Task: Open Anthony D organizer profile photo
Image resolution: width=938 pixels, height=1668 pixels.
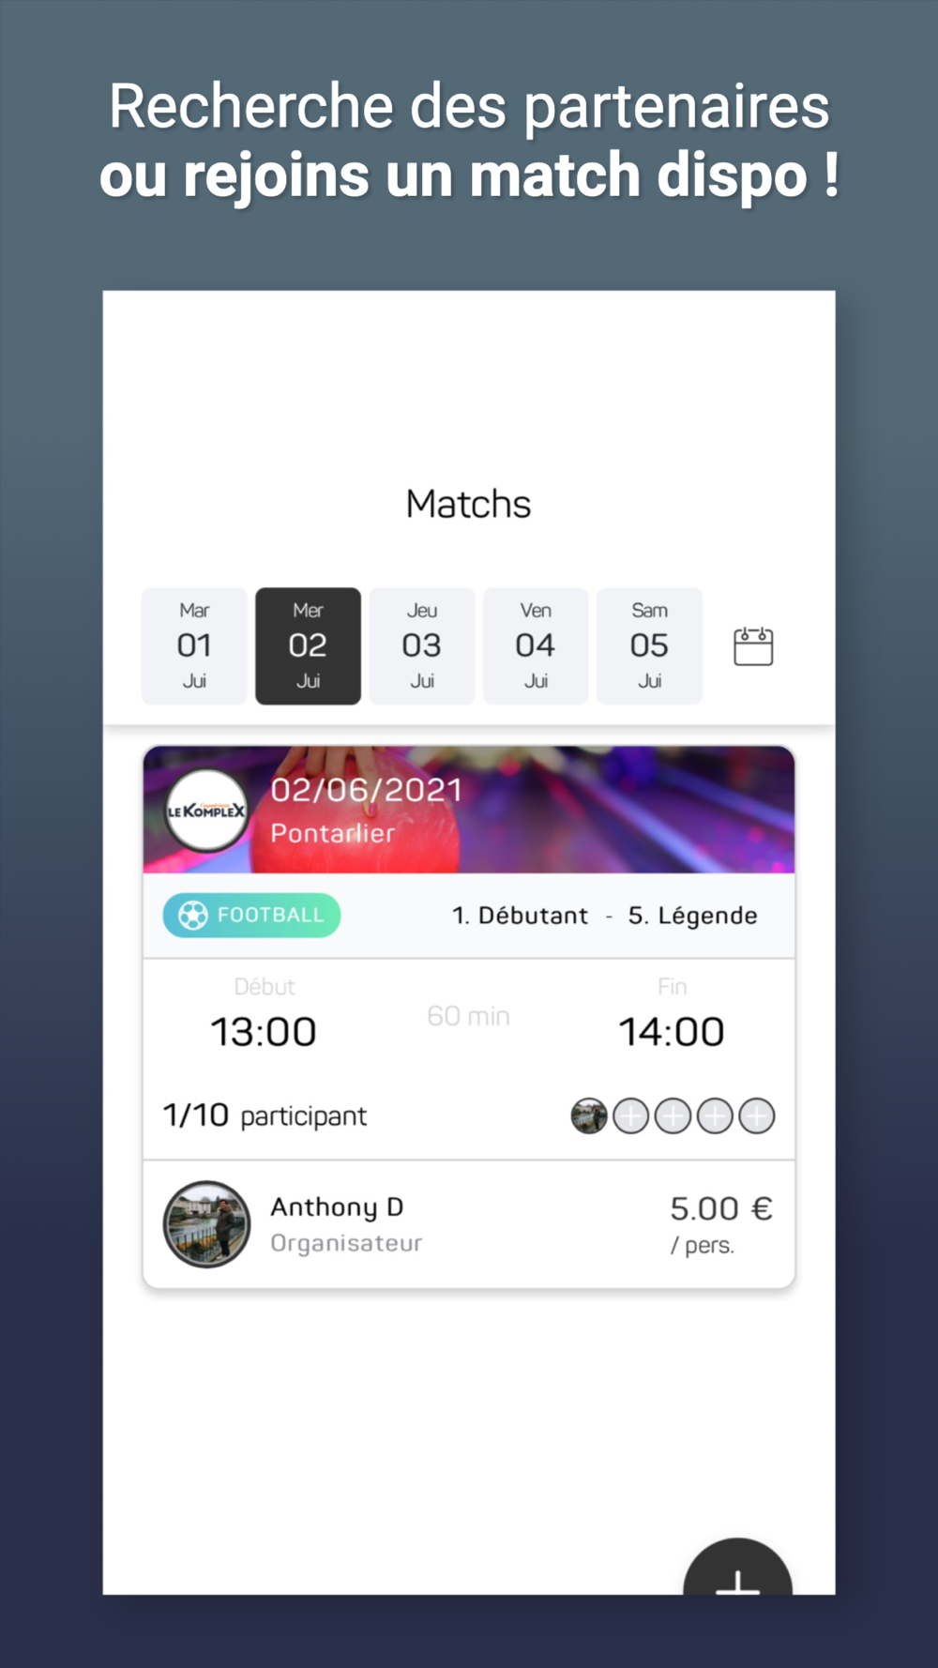Action: coord(206,1224)
